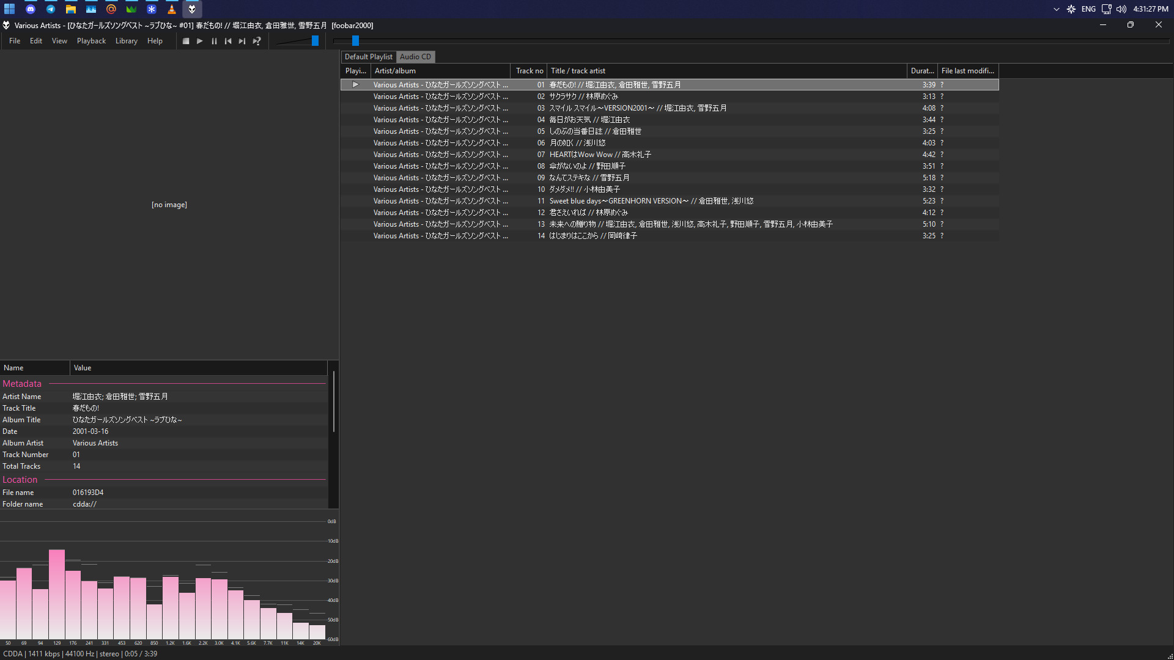This screenshot has height=660, width=1174.
Task: Click the now-playing arrow on track 01
Action: 355,85
